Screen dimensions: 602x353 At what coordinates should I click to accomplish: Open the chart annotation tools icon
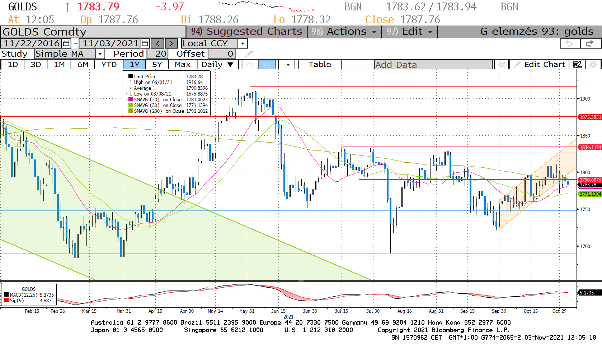pyautogui.click(x=577, y=65)
